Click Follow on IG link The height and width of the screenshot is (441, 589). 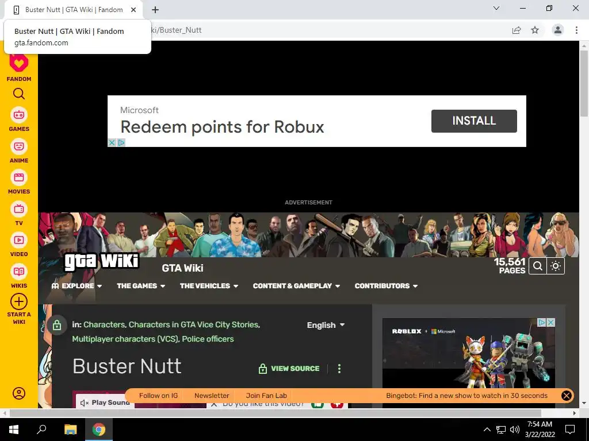(x=158, y=396)
